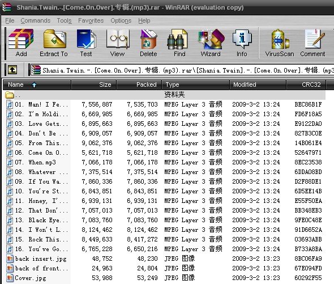Screen dimensions: 334x284
Task: Click packed value 8,417,272
Action: click(x=142, y=239)
